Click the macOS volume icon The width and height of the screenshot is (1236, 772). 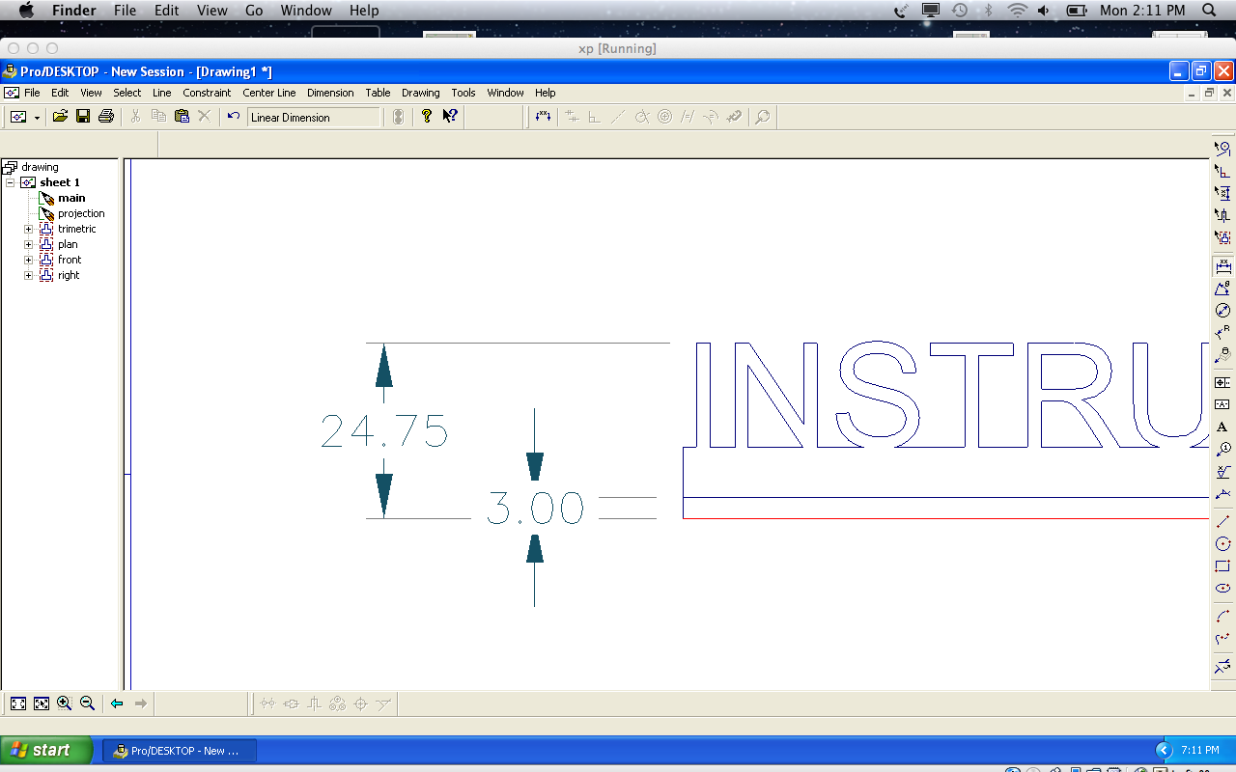pos(1045,11)
